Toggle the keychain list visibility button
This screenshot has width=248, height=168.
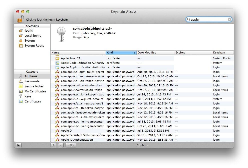(19, 145)
